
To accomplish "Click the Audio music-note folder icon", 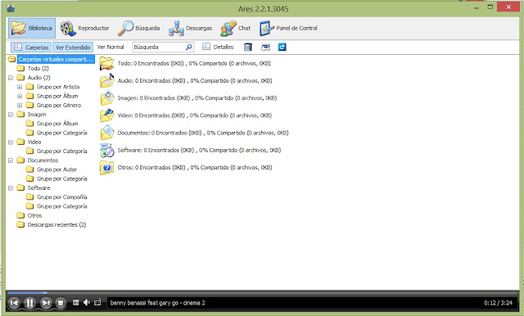I will 106,81.
